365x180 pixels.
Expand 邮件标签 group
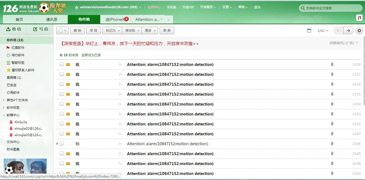click(x=4, y=108)
